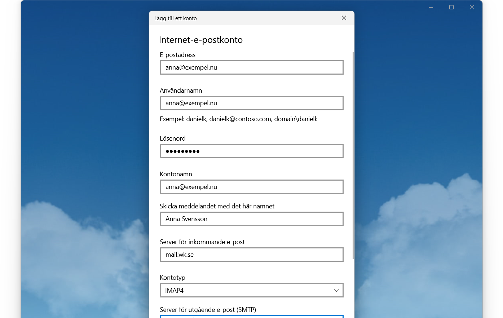Viewport: 503px width, 318px height.
Task: Select the anna@exempel.nu email address text
Action: click(x=191, y=67)
